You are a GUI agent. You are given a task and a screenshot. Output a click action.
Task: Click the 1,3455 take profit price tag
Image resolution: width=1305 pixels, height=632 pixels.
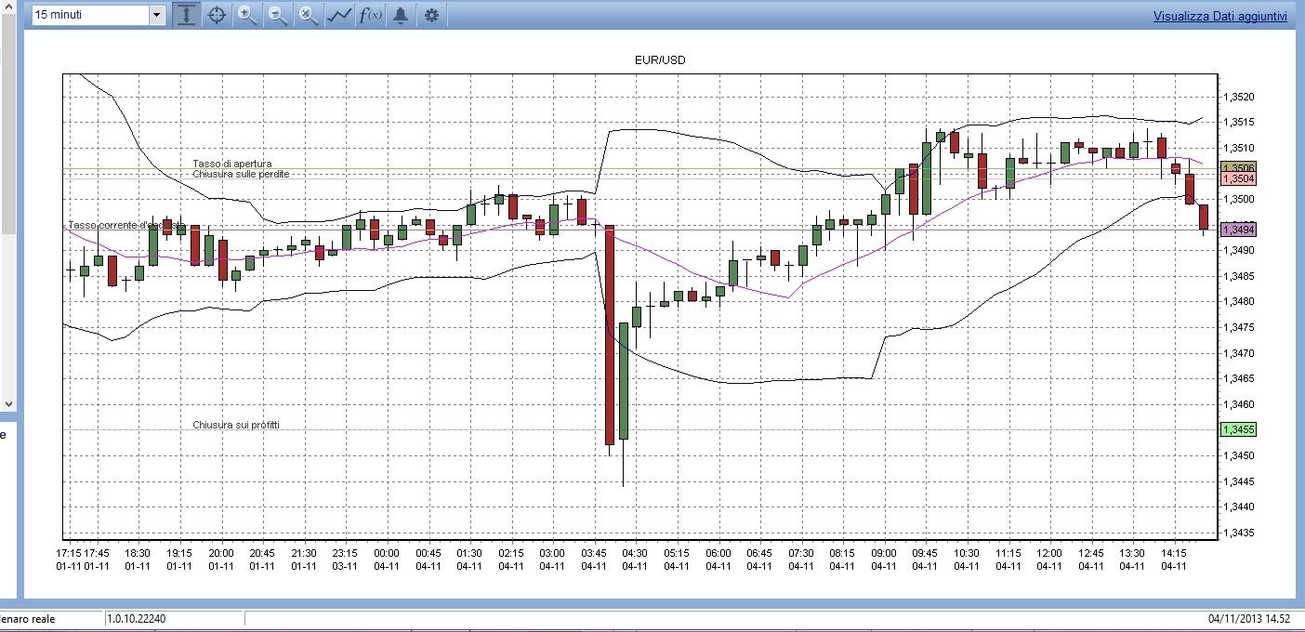point(1238,429)
